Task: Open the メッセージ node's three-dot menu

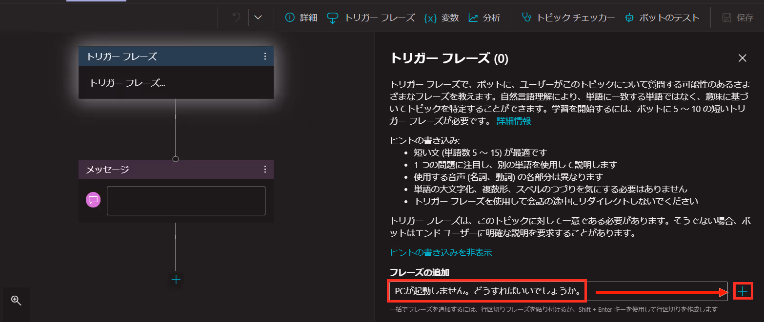Action: pyautogui.click(x=265, y=170)
